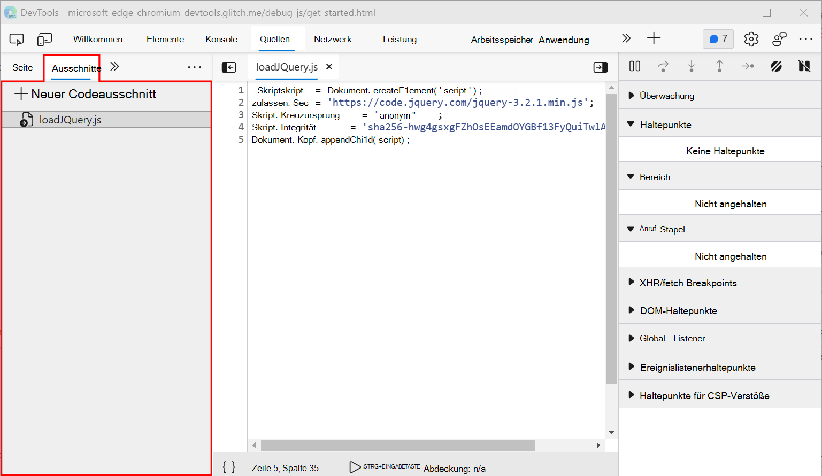Click Zeile 5, Spalte 35 status text
Screen dimensions: 822x476
click(285, 468)
